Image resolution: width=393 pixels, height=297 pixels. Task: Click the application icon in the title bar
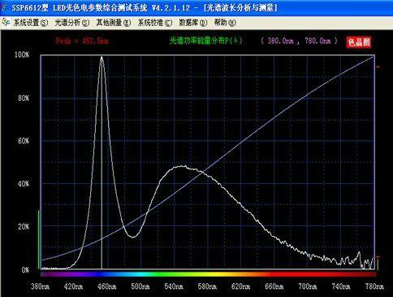(x=4, y=7)
